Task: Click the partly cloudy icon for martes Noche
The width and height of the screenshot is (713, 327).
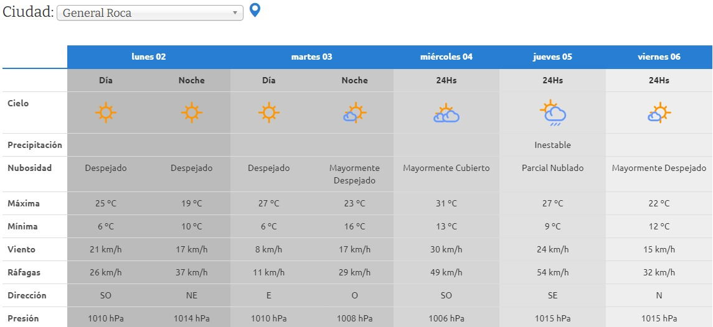Action: click(354, 113)
